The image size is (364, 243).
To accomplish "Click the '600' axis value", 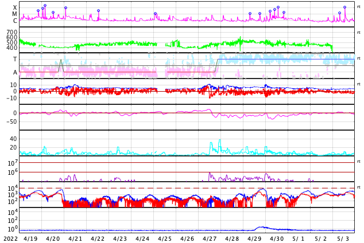I will pos(12,37).
